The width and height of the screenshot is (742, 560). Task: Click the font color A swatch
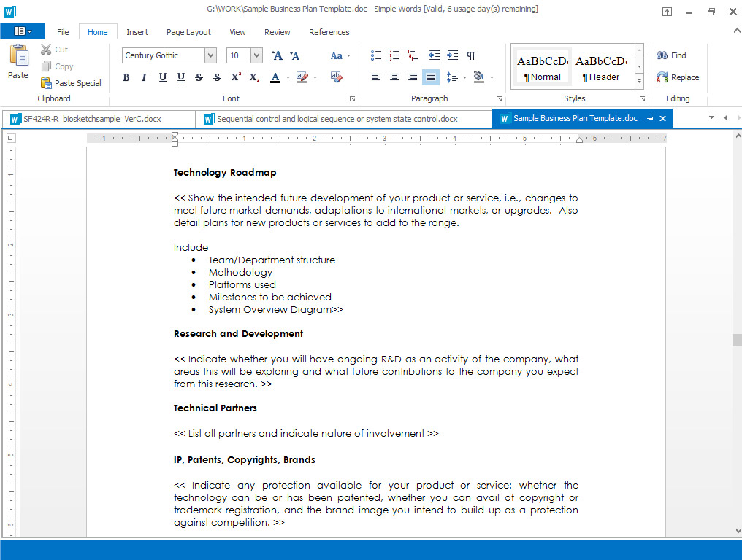tap(275, 77)
